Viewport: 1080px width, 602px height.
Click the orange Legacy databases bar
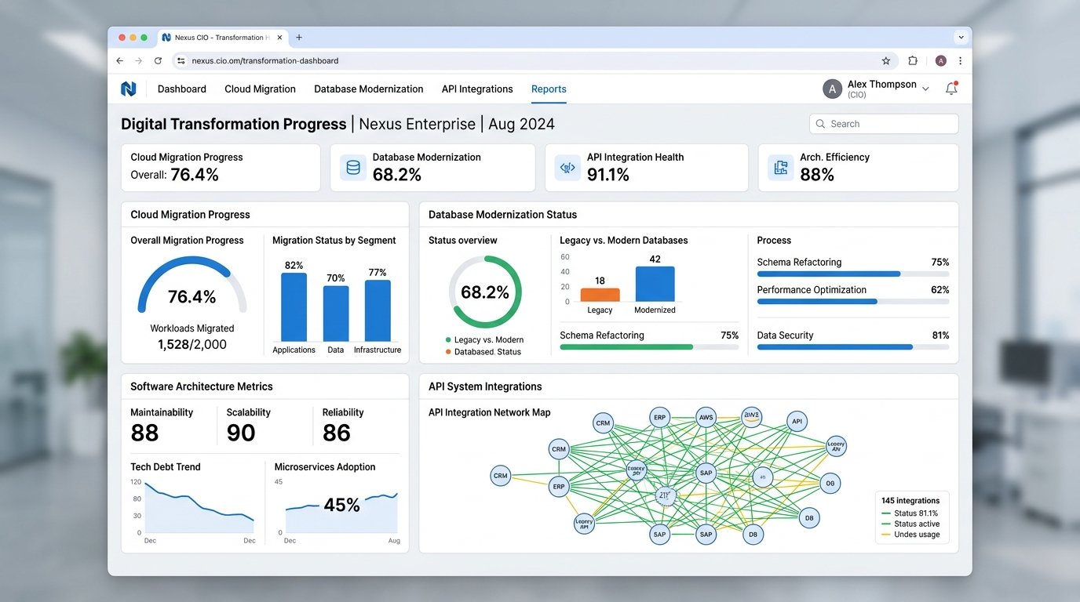(600, 295)
